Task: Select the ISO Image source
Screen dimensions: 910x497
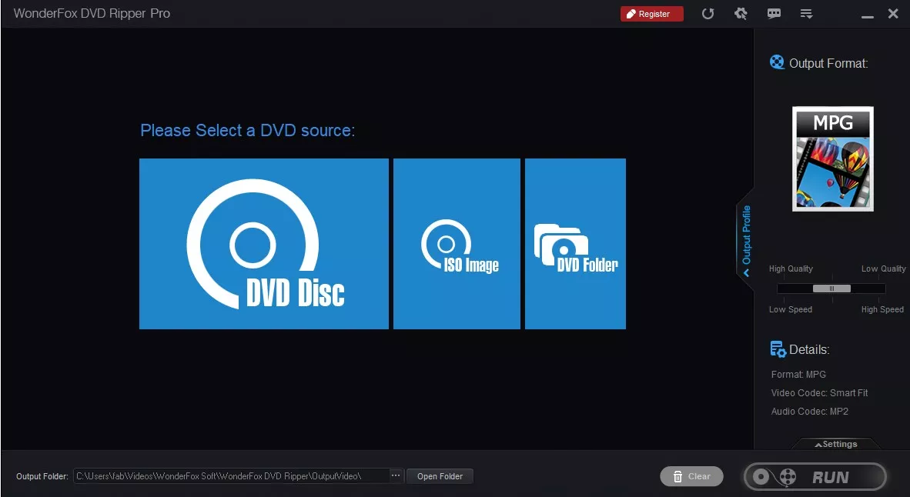Action: click(x=457, y=243)
